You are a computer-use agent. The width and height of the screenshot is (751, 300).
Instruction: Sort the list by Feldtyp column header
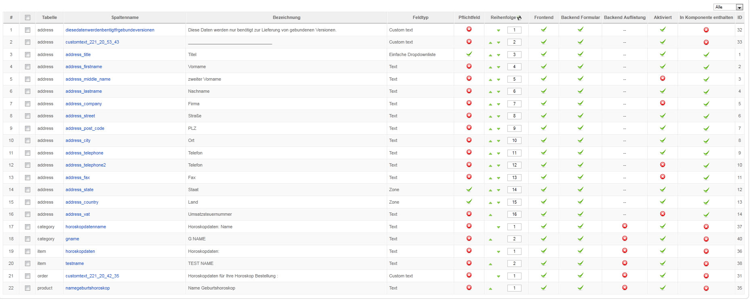point(420,18)
